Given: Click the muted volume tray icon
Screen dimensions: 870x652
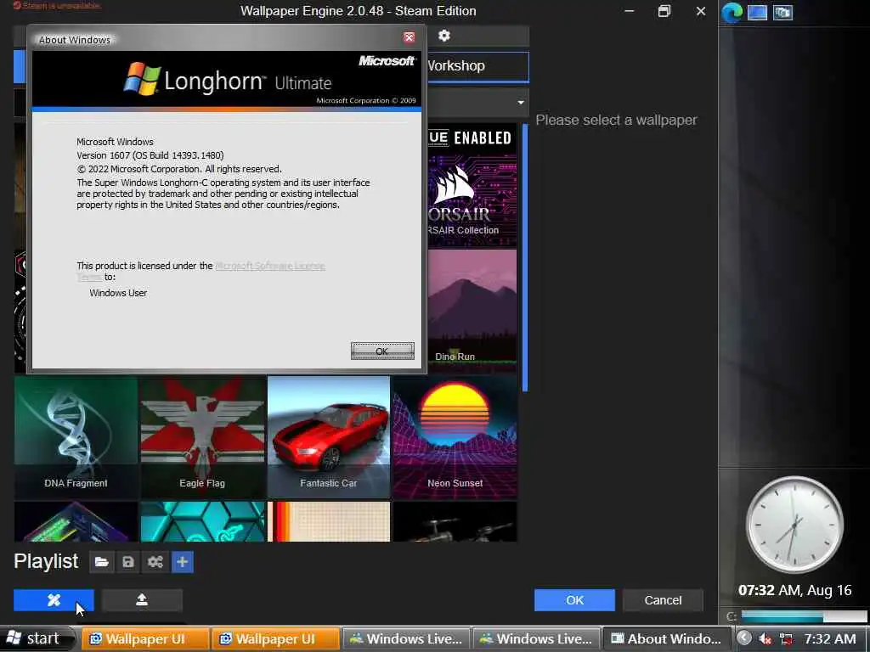Looking at the screenshot, I should click(x=765, y=638).
